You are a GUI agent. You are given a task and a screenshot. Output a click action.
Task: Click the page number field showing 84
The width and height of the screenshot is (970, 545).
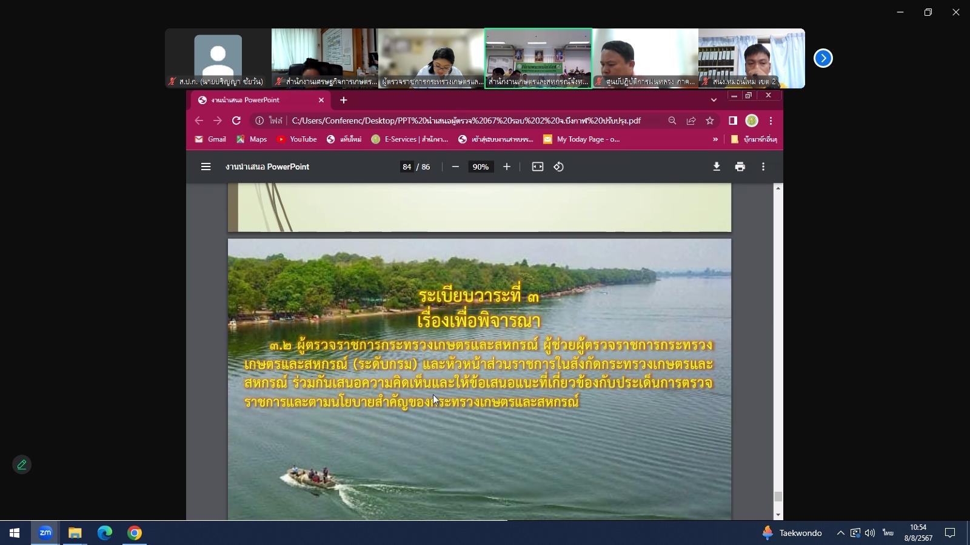pyautogui.click(x=407, y=167)
